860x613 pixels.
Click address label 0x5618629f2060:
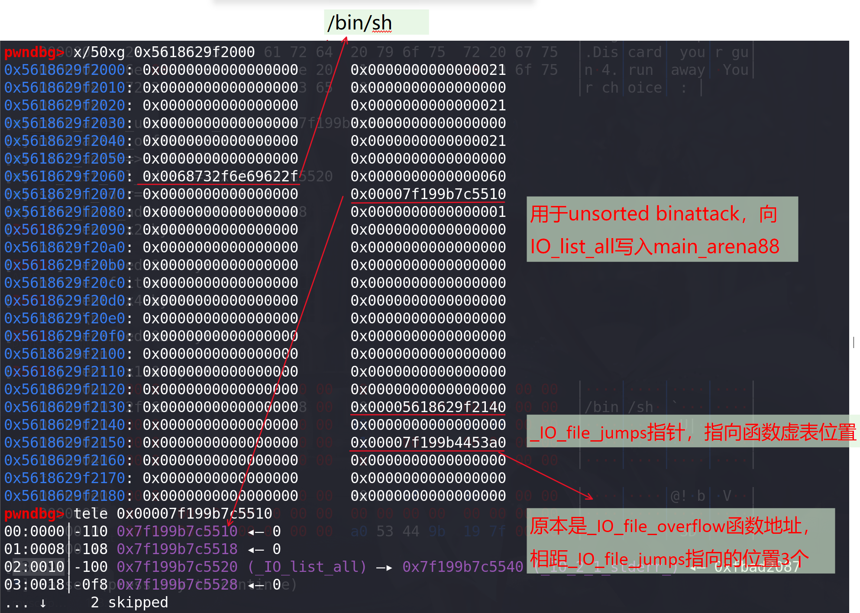click(69, 176)
